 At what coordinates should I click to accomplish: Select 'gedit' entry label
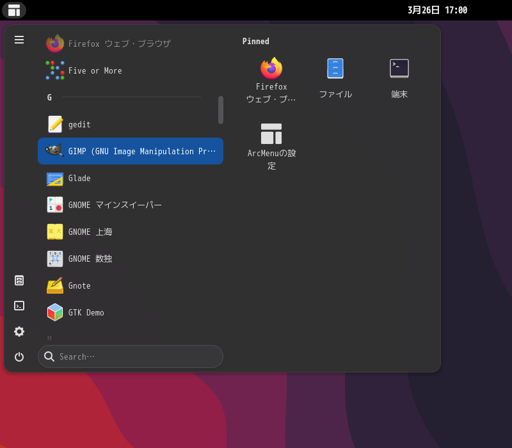point(79,125)
